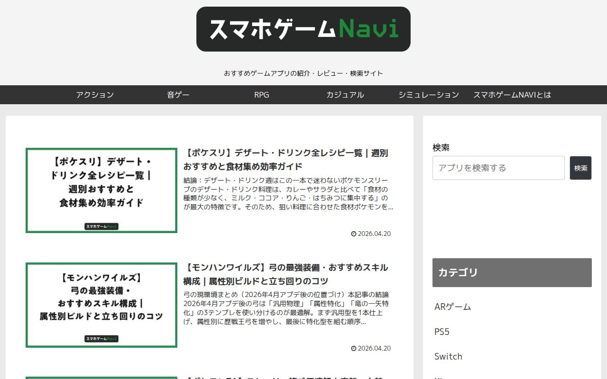Select the ARゲーム category link
This screenshot has width=607, height=379.
[453, 307]
